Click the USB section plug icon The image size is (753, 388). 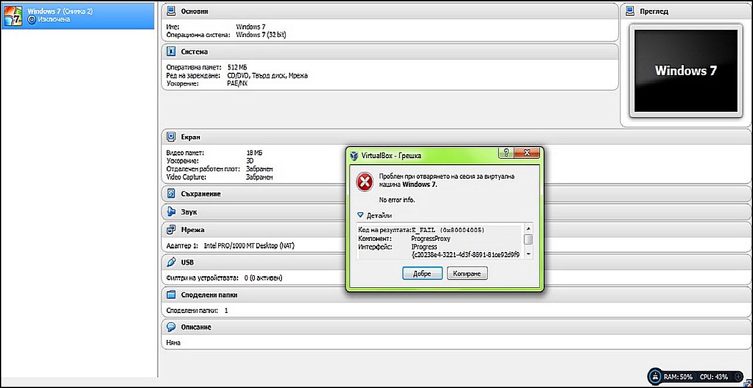171,262
